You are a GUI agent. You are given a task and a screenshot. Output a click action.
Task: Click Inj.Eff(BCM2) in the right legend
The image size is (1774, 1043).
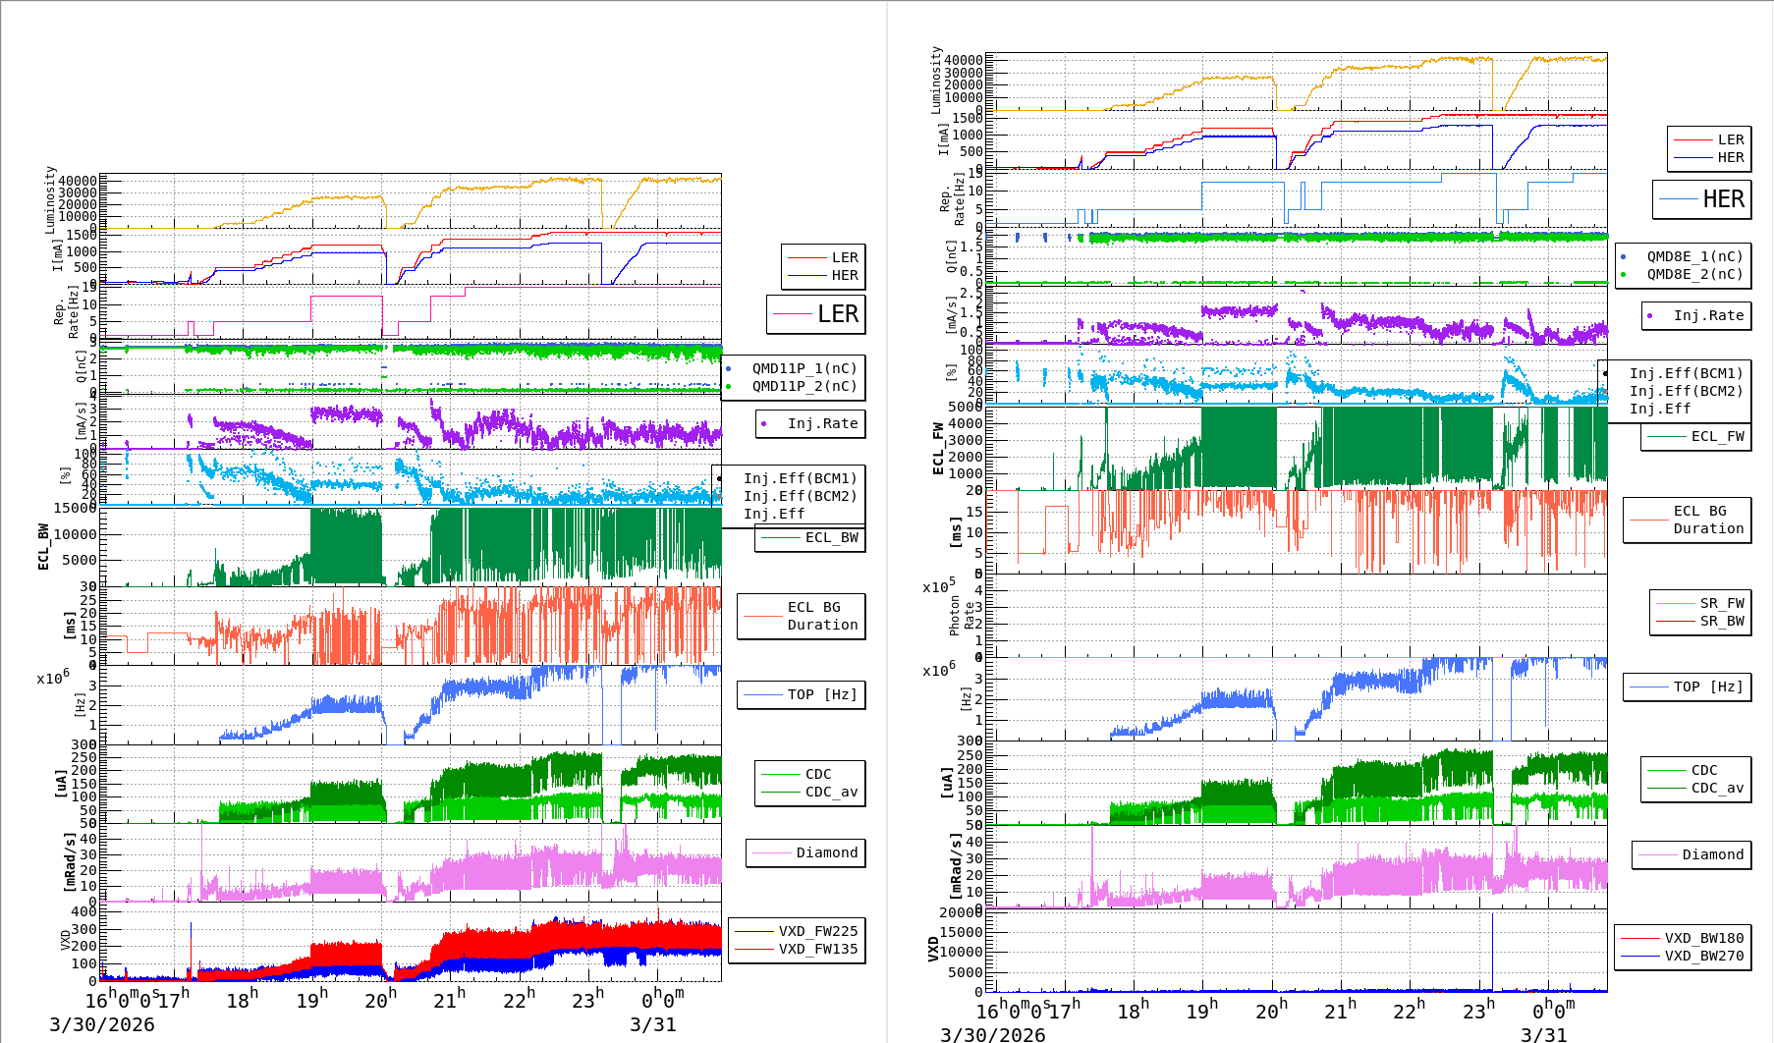click(1686, 391)
